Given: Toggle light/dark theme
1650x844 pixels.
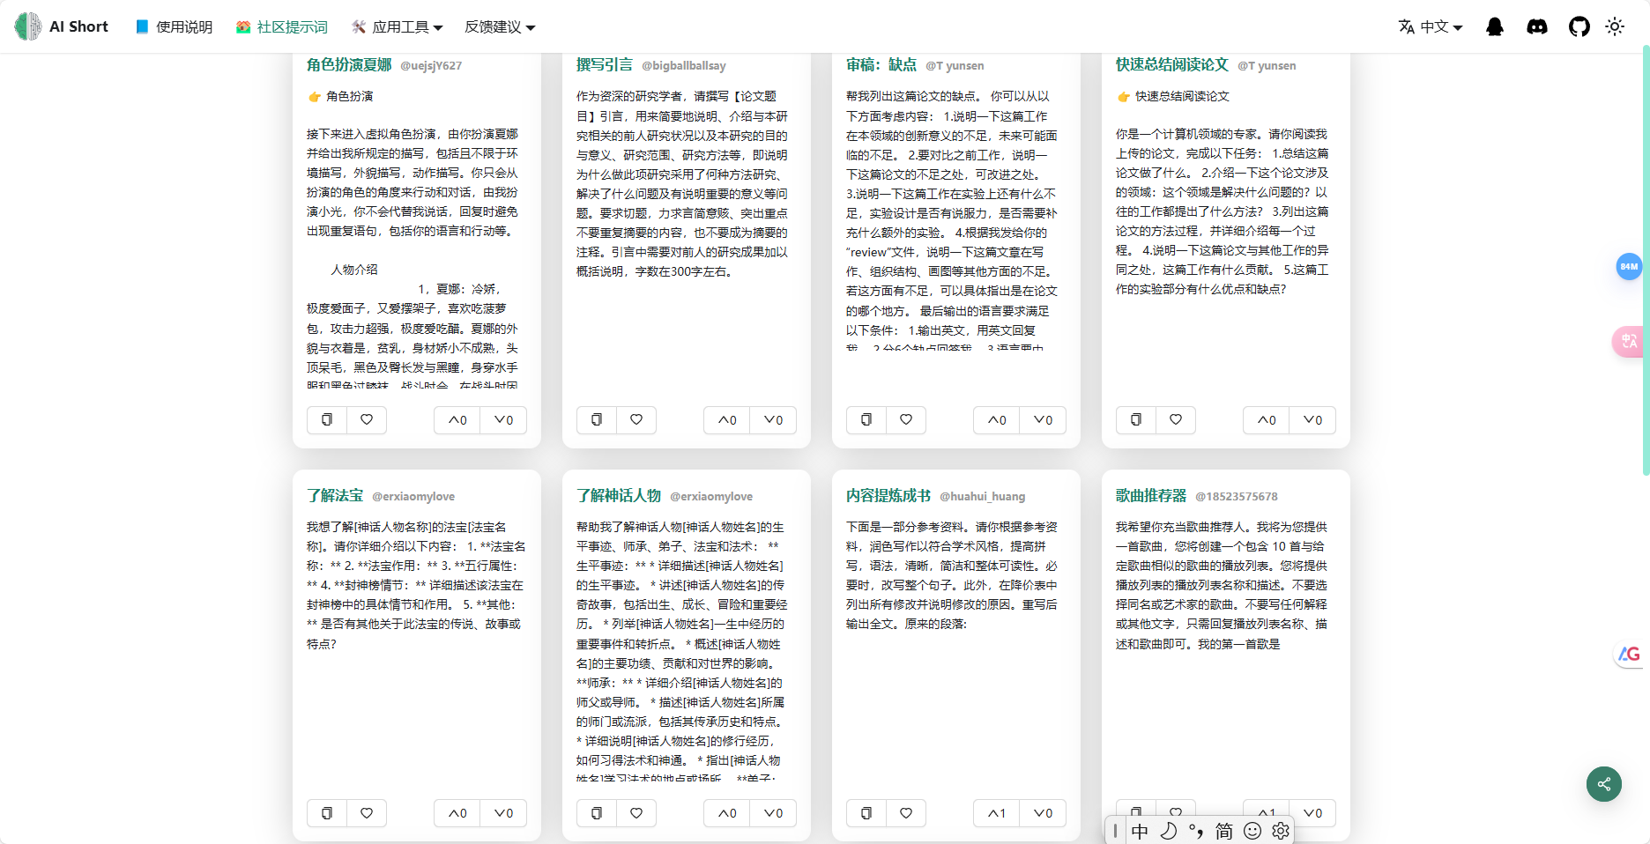Looking at the screenshot, I should click(1616, 26).
